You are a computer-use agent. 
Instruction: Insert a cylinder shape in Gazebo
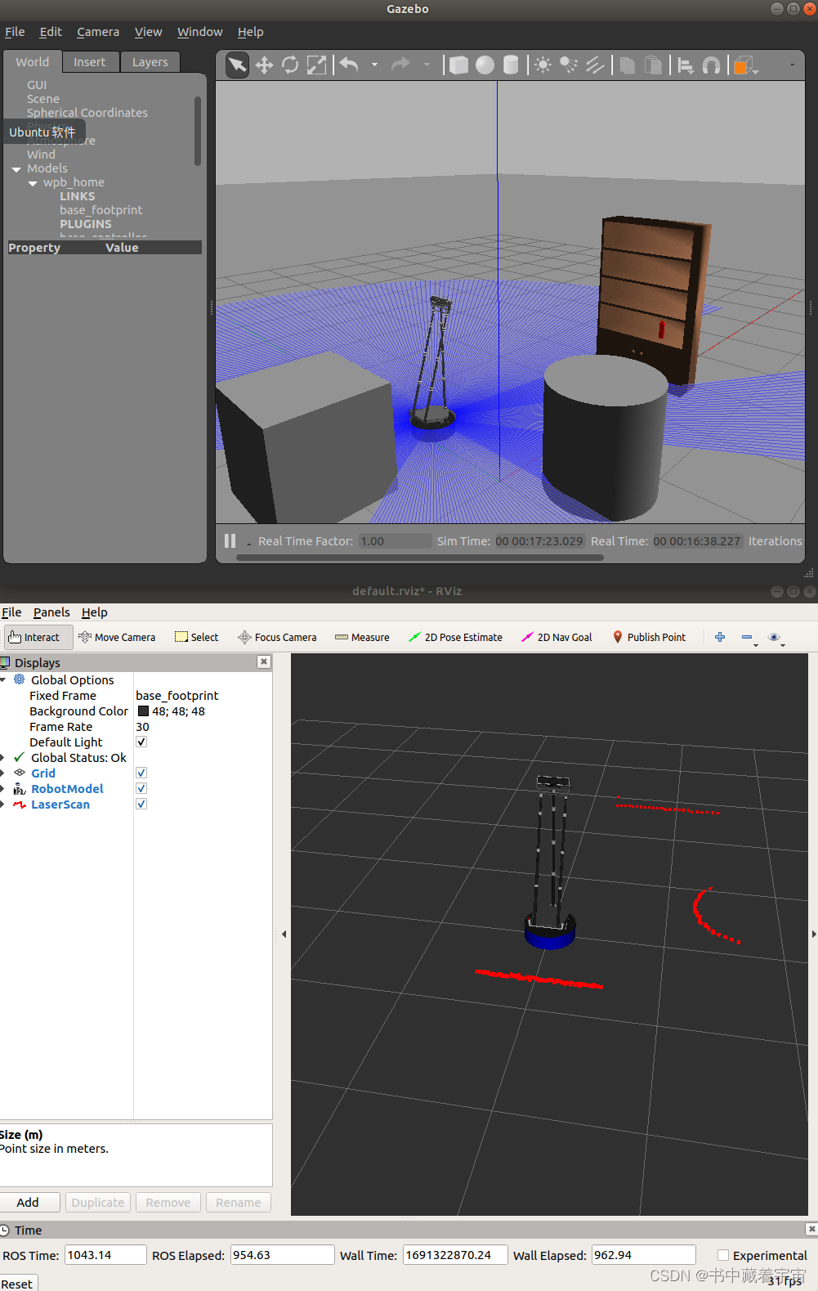511,65
